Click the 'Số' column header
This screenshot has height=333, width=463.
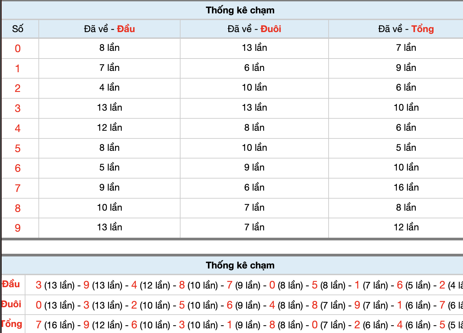pyautogui.click(x=18, y=29)
